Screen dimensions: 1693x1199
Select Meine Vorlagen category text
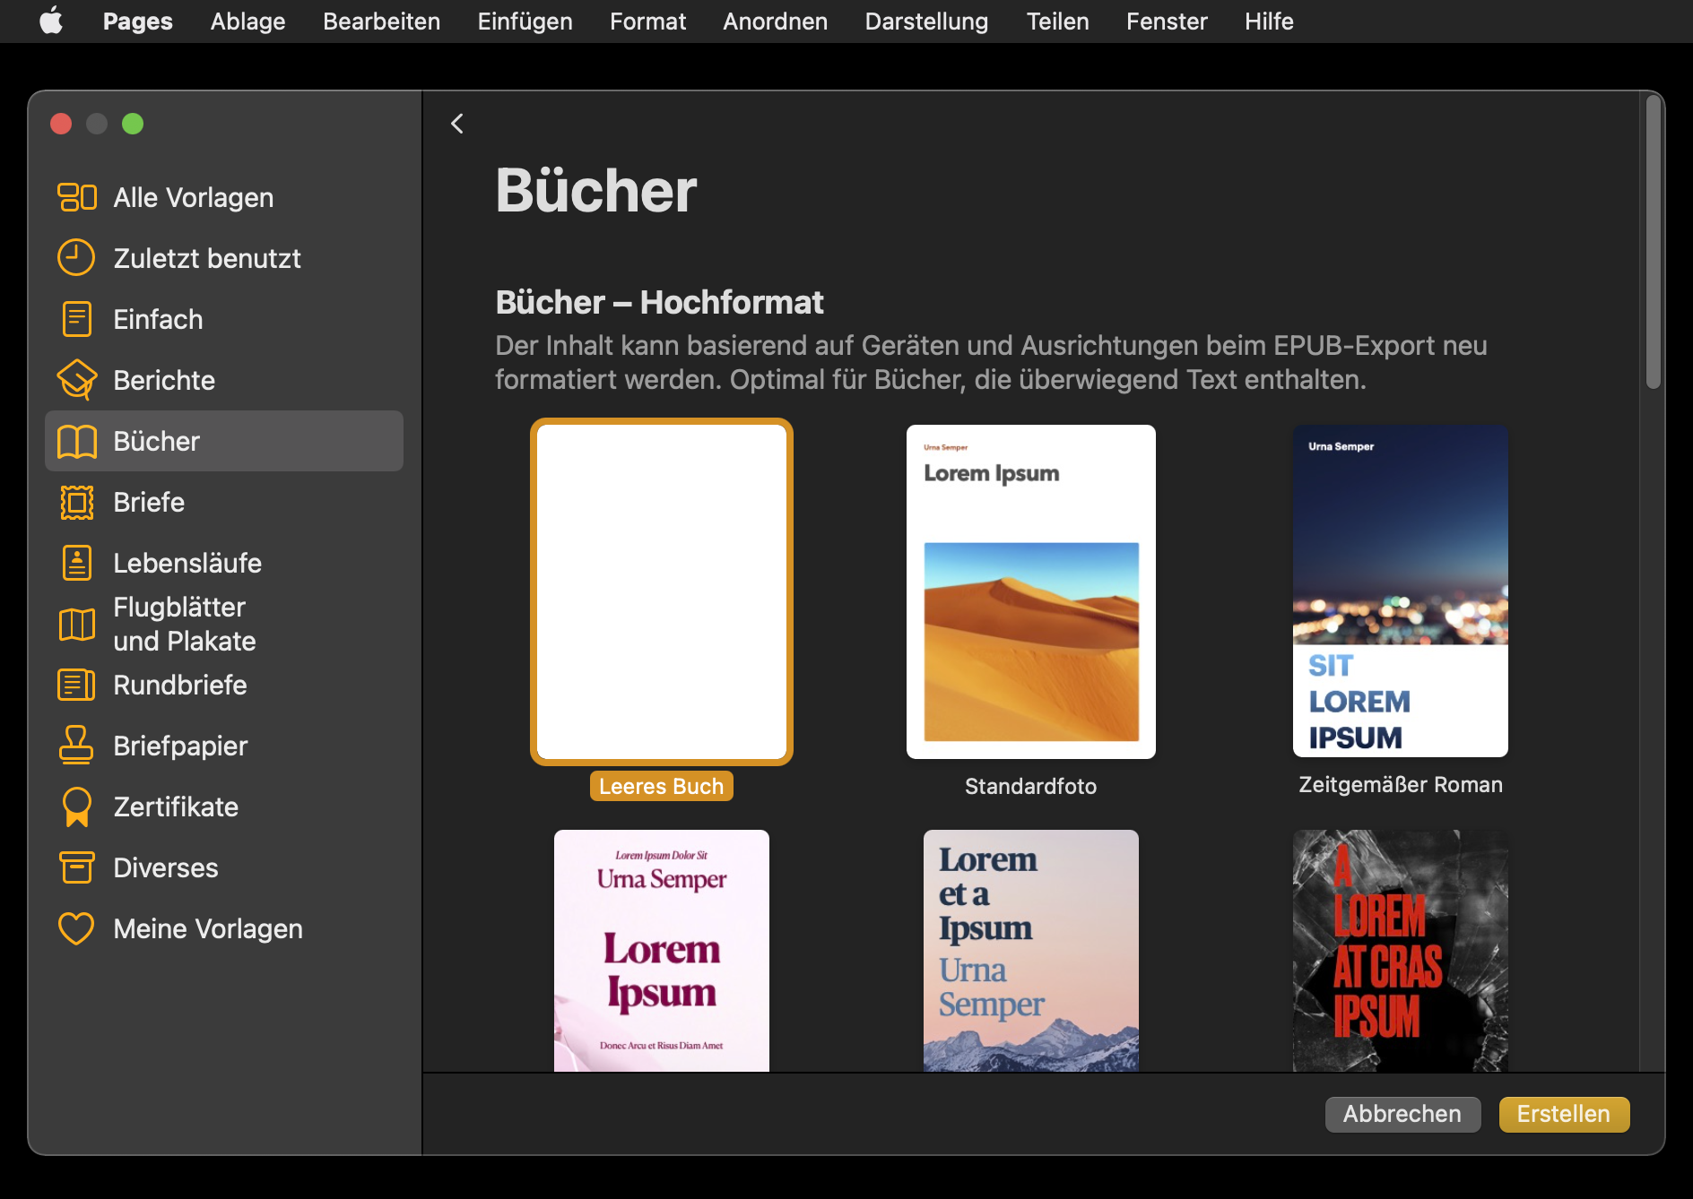coord(208,928)
